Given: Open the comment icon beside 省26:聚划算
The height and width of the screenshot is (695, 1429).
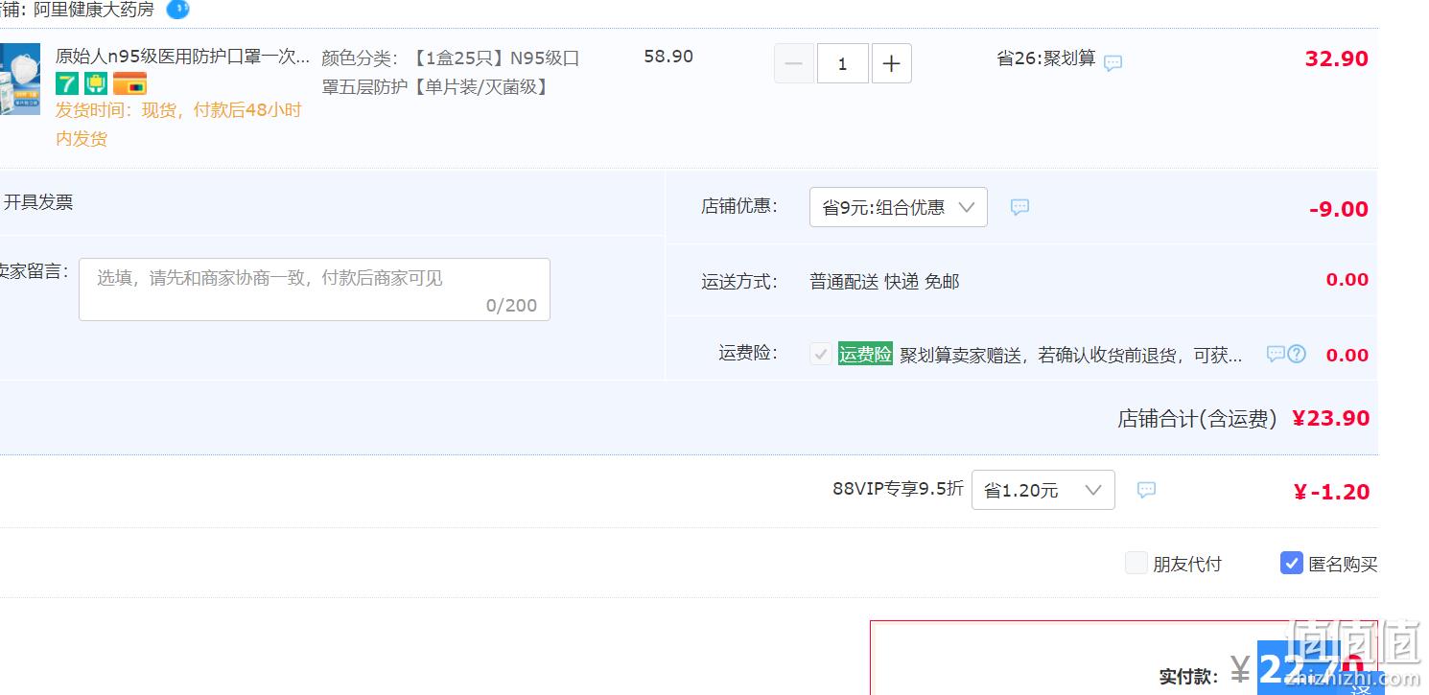Looking at the screenshot, I should (1113, 63).
